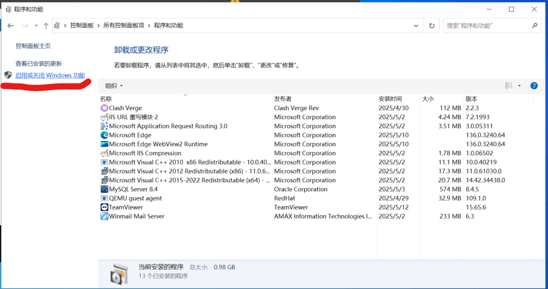Image resolution: width=548 pixels, height=289 pixels.
Task: Select the 15.65.6 version cell
Action: tap(476, 207)
